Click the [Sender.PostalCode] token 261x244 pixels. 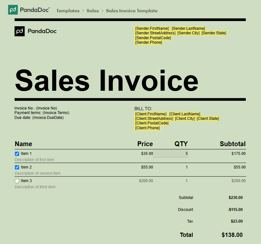pos(153,38)
